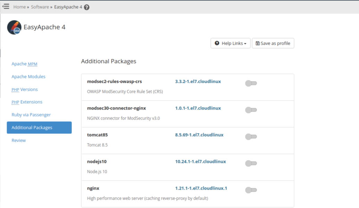Image resolution: width=359 pixels, height=208 pixels.
Task: Open the PHP Versions section
Action: tap(25, 89)
